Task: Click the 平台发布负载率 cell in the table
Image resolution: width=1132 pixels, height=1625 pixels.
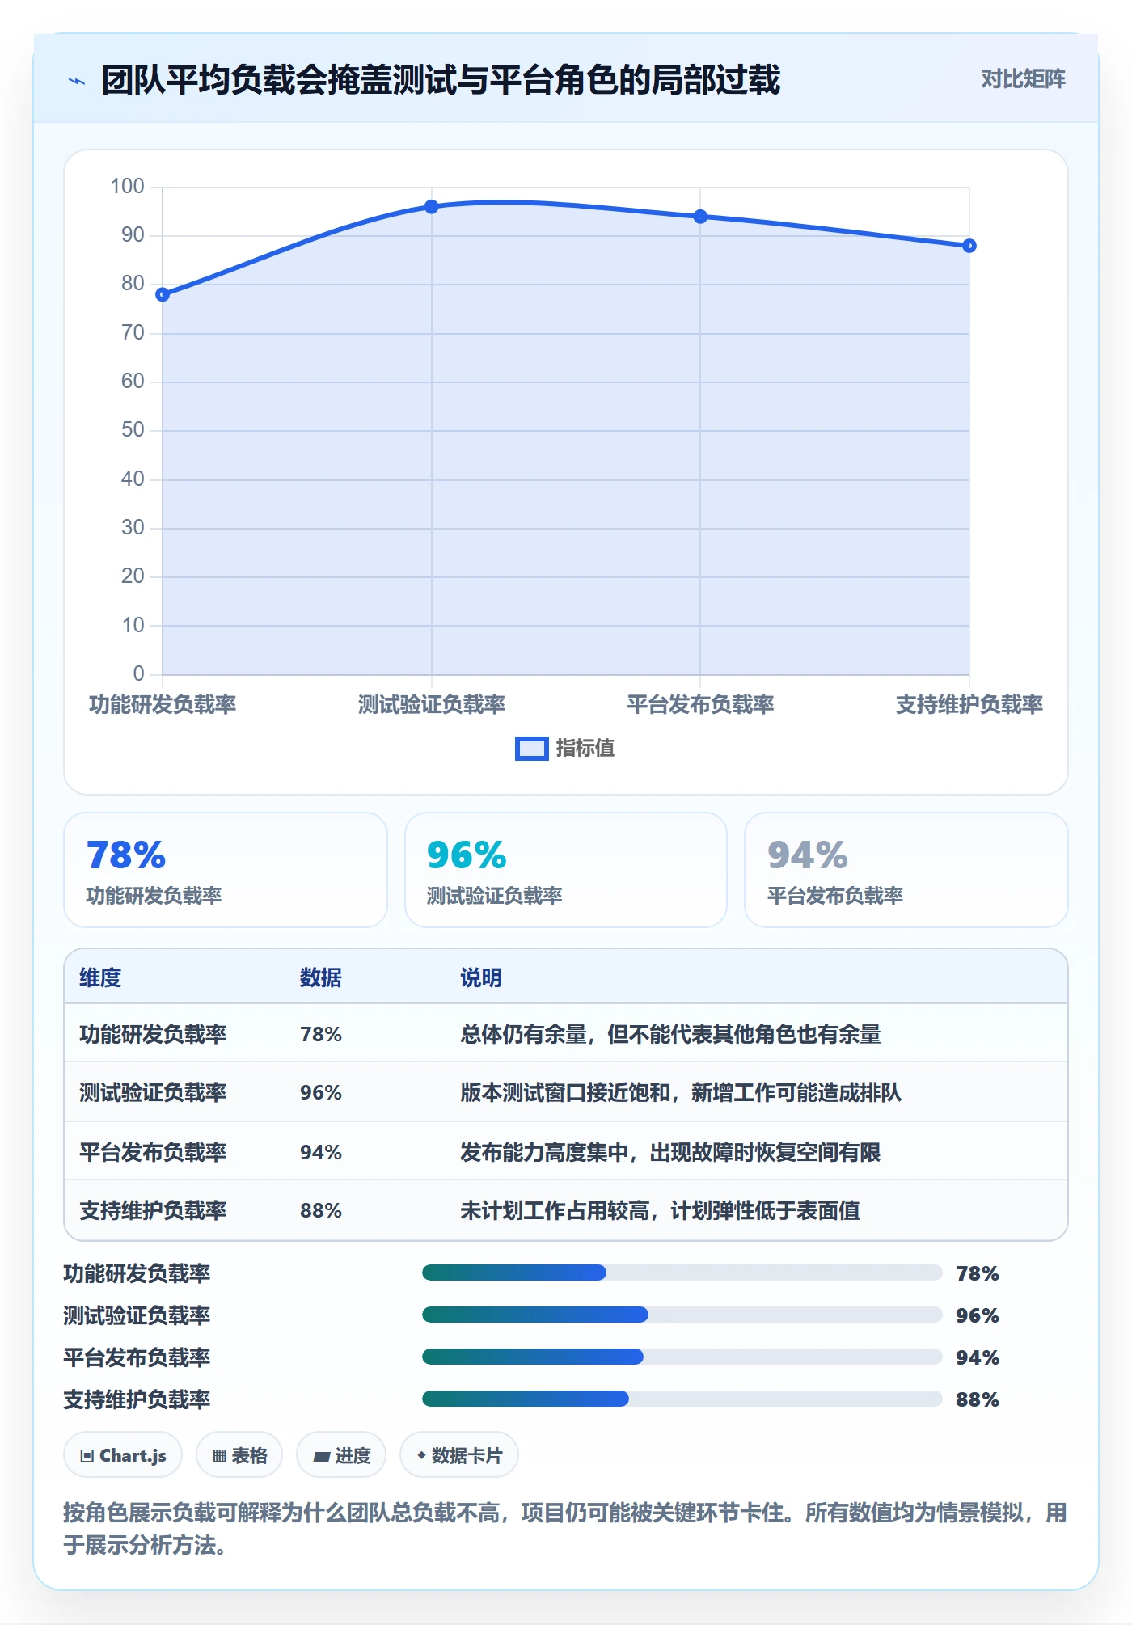Action: 153,1152
